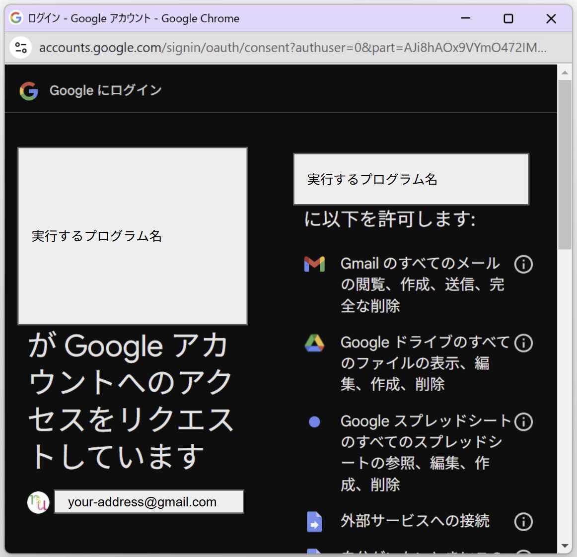
Task: Click the 'Google にログイン' header text
Action: point(106,90)
